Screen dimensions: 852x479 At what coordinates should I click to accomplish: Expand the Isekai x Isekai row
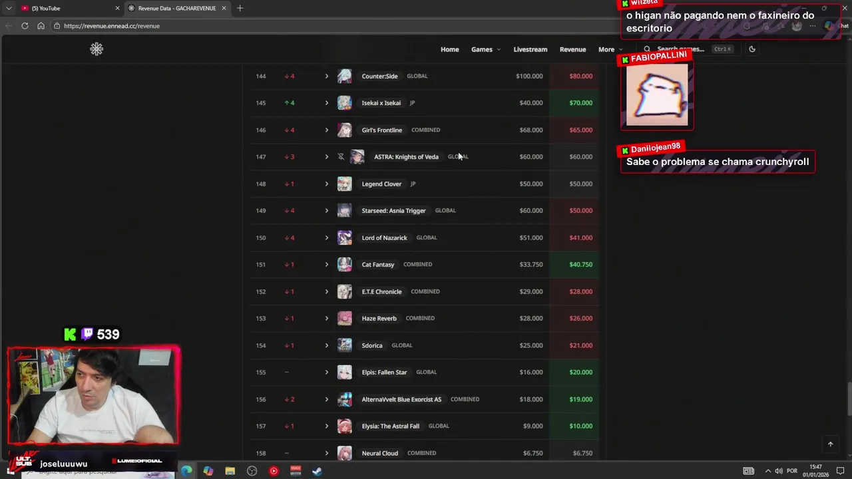[326, 103]
